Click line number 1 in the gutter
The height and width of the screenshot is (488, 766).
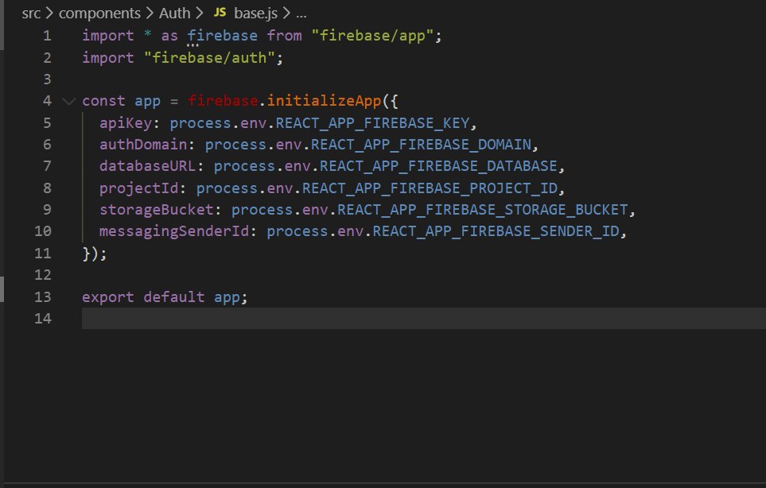(47, 36)
